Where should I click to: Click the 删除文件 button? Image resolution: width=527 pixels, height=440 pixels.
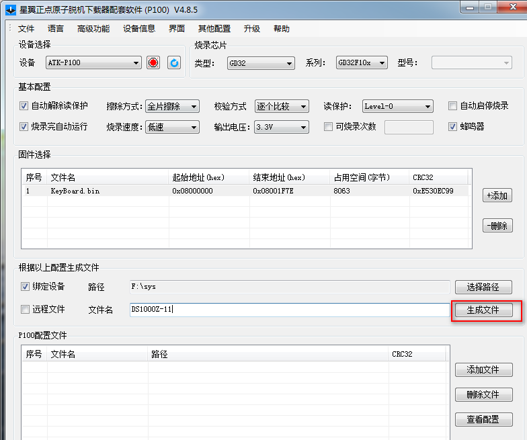484,395
